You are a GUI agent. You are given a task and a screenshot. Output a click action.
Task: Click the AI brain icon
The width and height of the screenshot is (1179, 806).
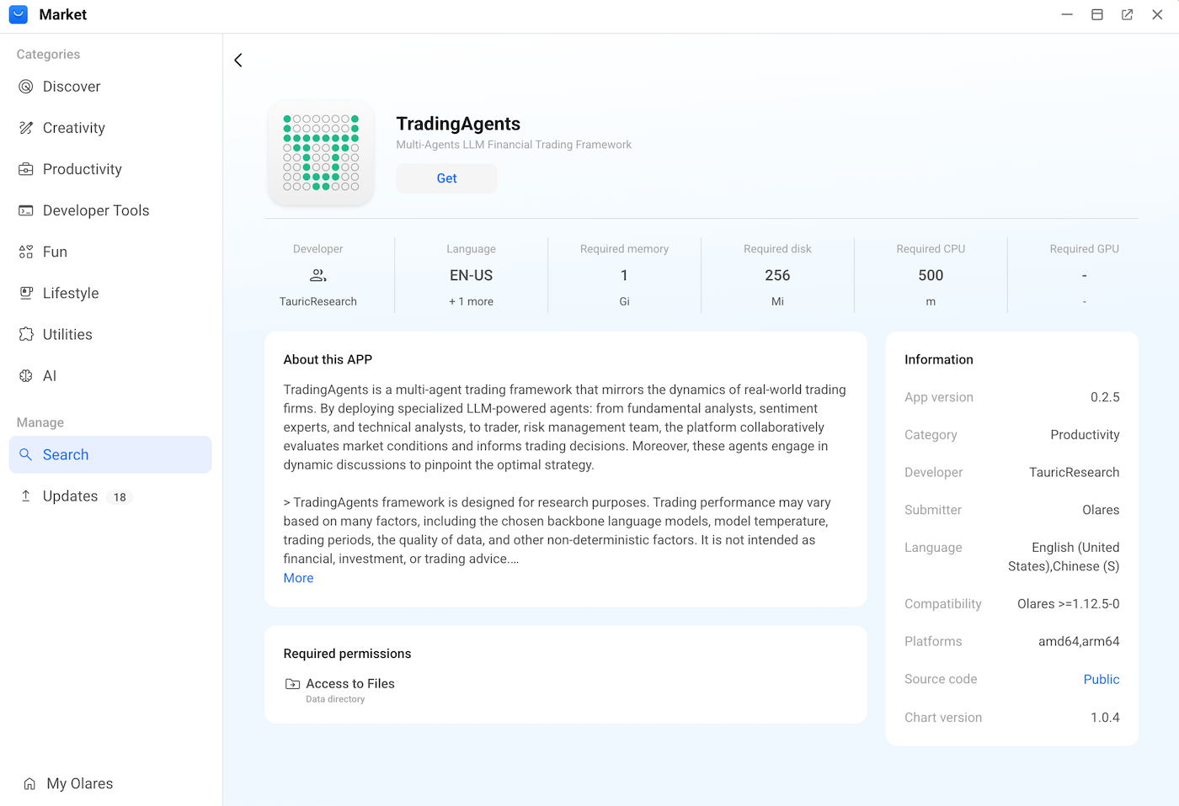26,375
